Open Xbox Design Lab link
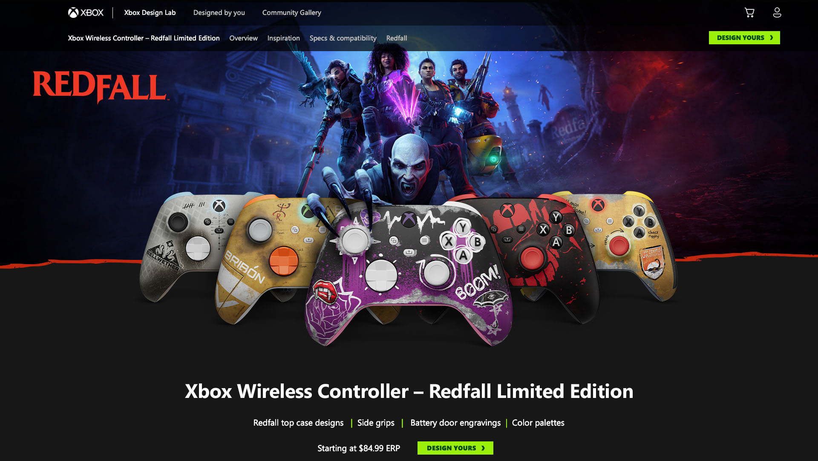818x461 pixels. [x=150, y=13]
